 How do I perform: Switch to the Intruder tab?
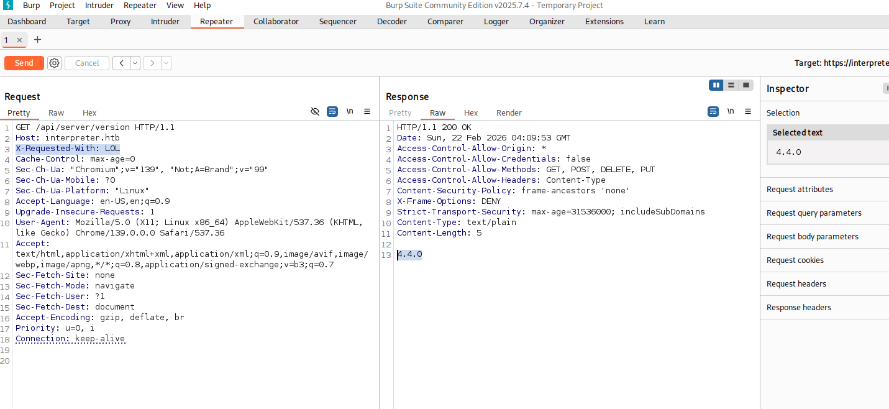pos(165,21)
